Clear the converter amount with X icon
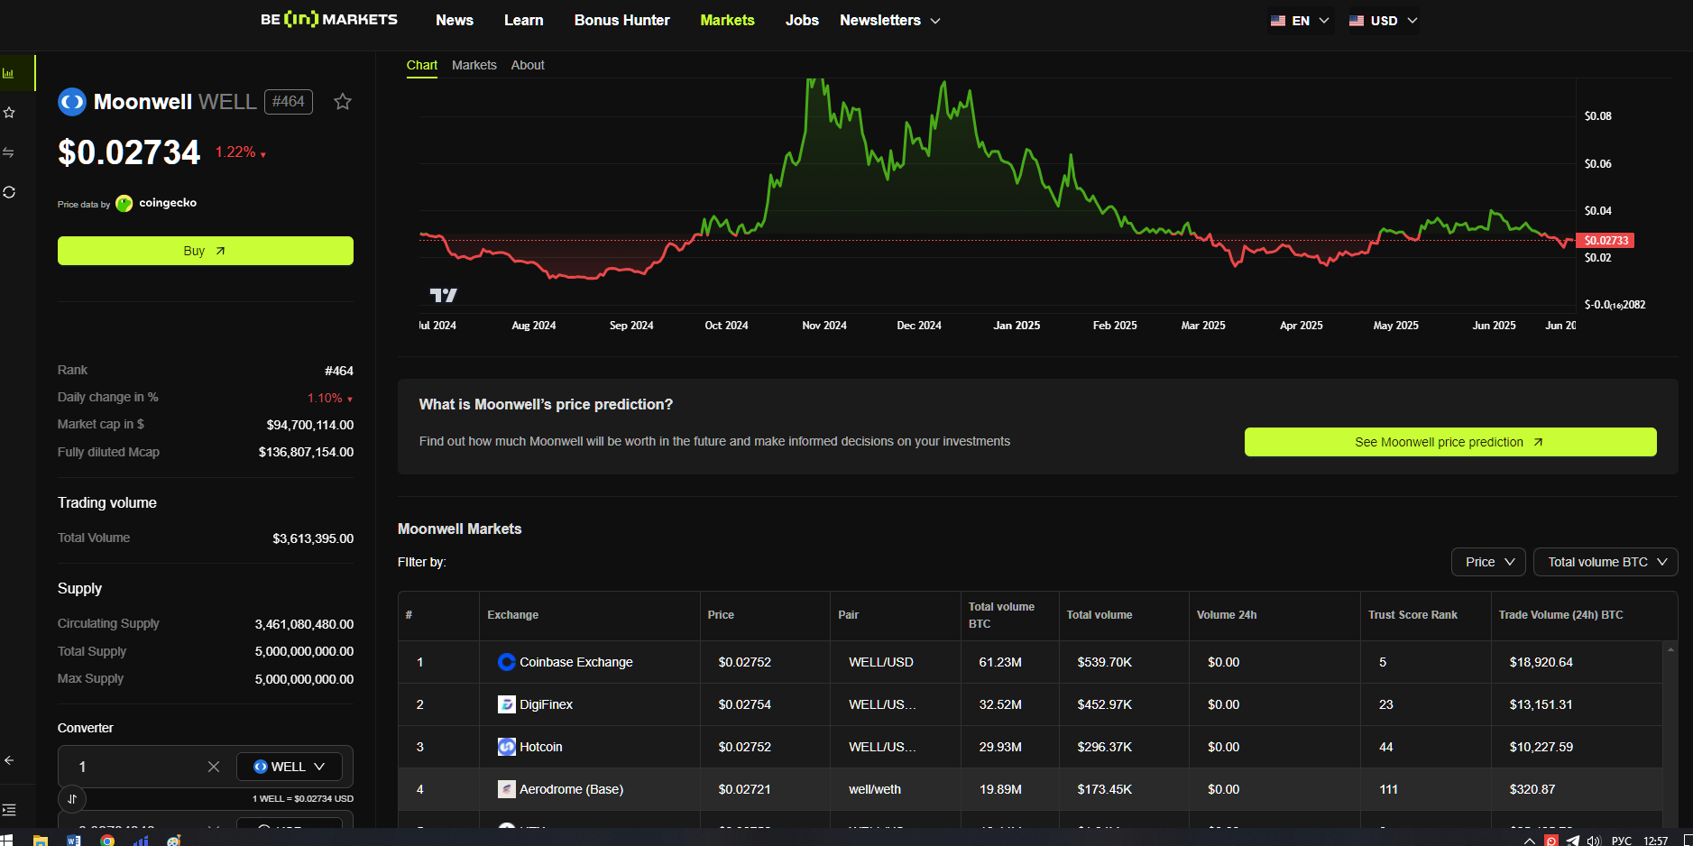Viewport: 1693px width, 846px height. coord(214,767)
